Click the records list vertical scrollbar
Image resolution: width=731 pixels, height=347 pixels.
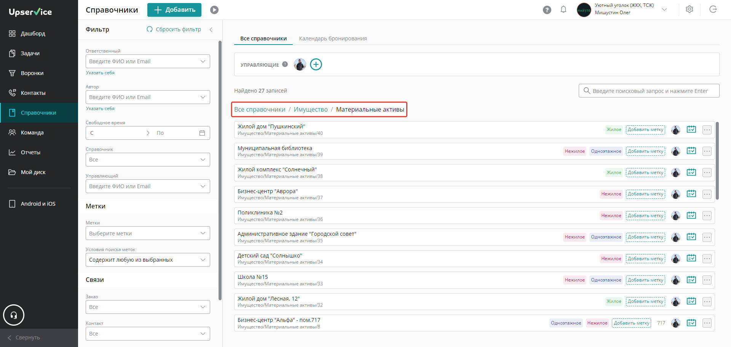coord(717,161)
